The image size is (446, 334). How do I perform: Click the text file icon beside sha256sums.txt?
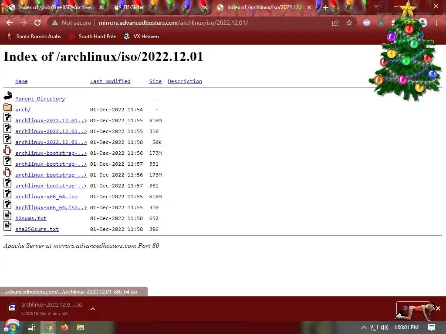coord(8,226)
